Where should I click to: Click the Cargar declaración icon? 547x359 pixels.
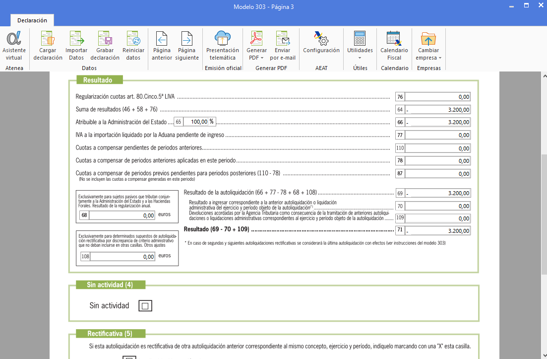coord(48,46)
